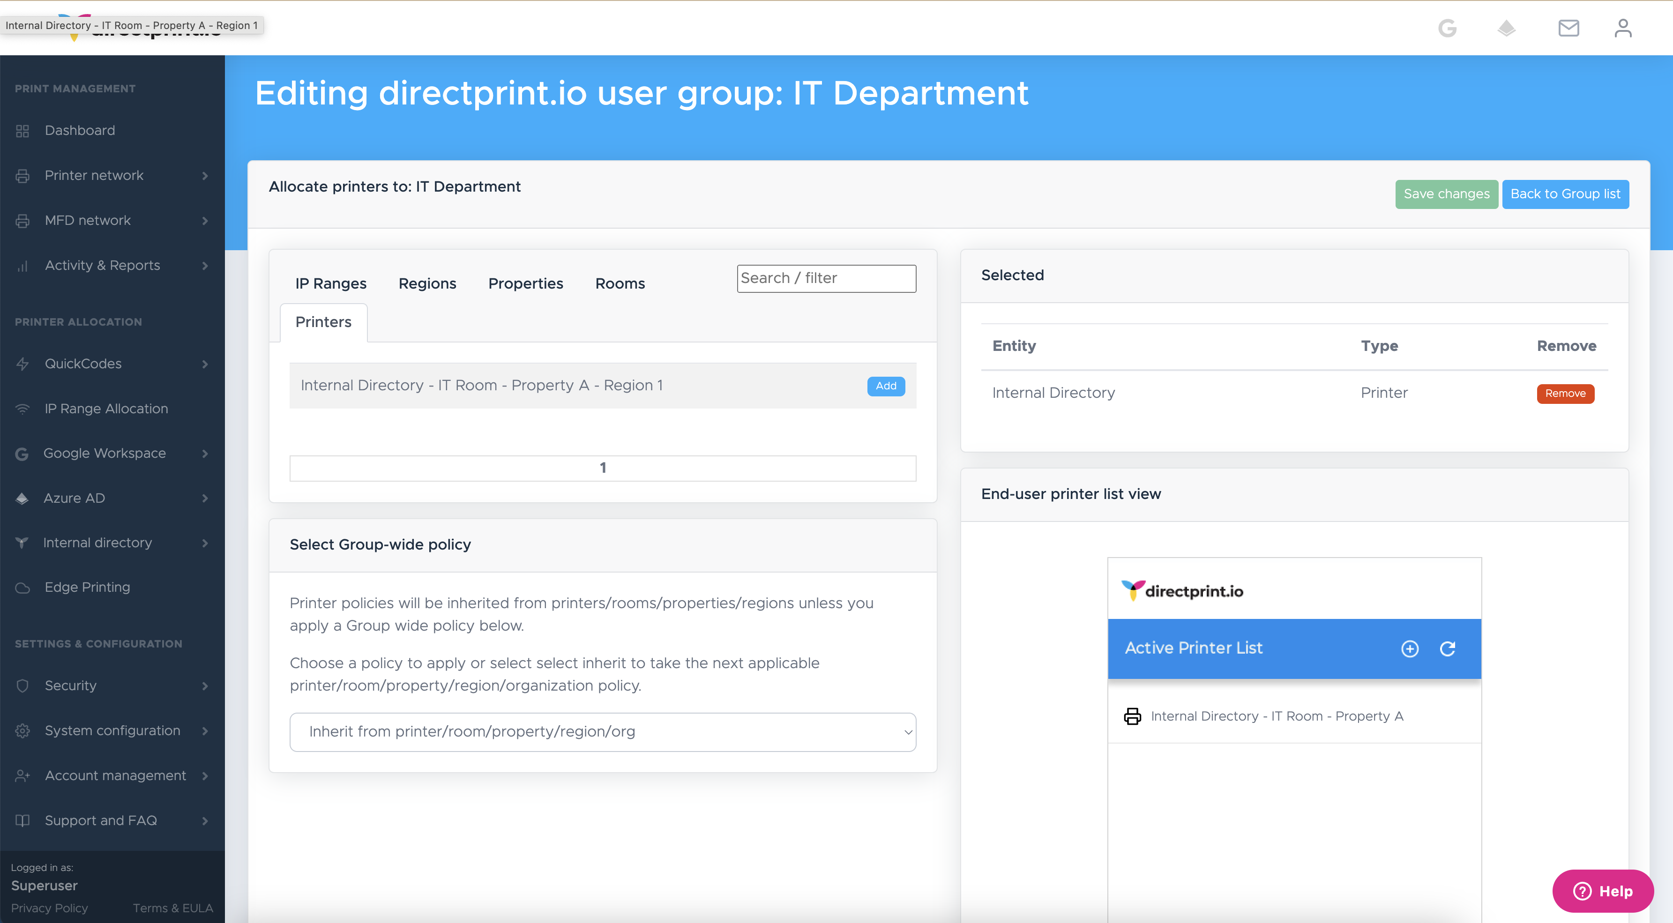Click the green Save changes button
1673x923 pixels.
[x=1446, y=194]
